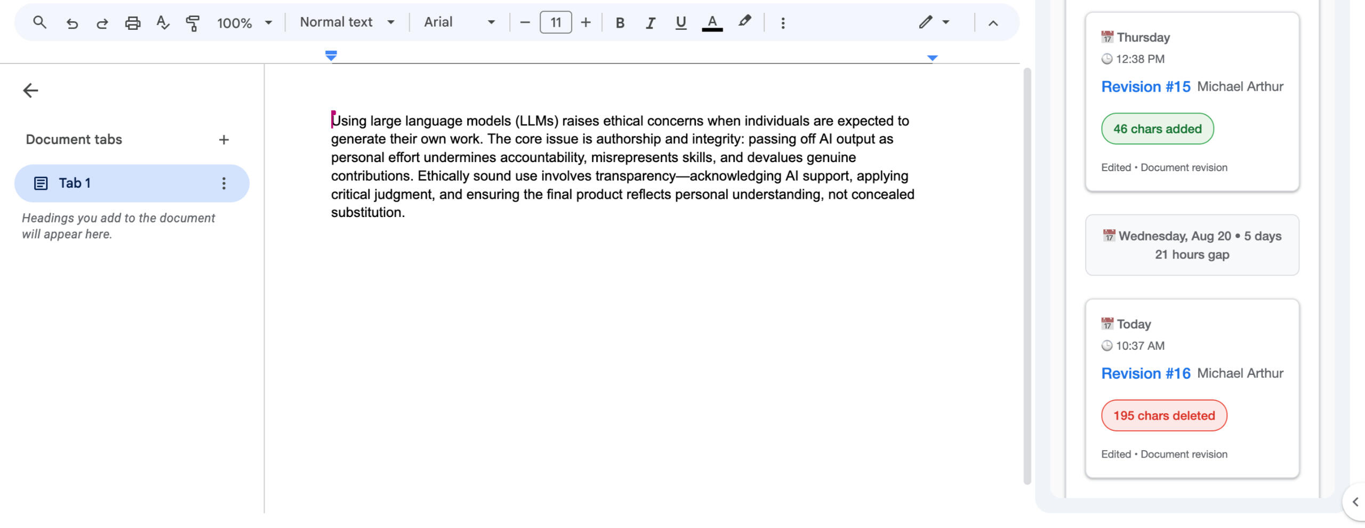Viewport: 1365px width, 528px height.
Task: Collapse the toolbar with the up chevron
Action: [x=993, y=23]
